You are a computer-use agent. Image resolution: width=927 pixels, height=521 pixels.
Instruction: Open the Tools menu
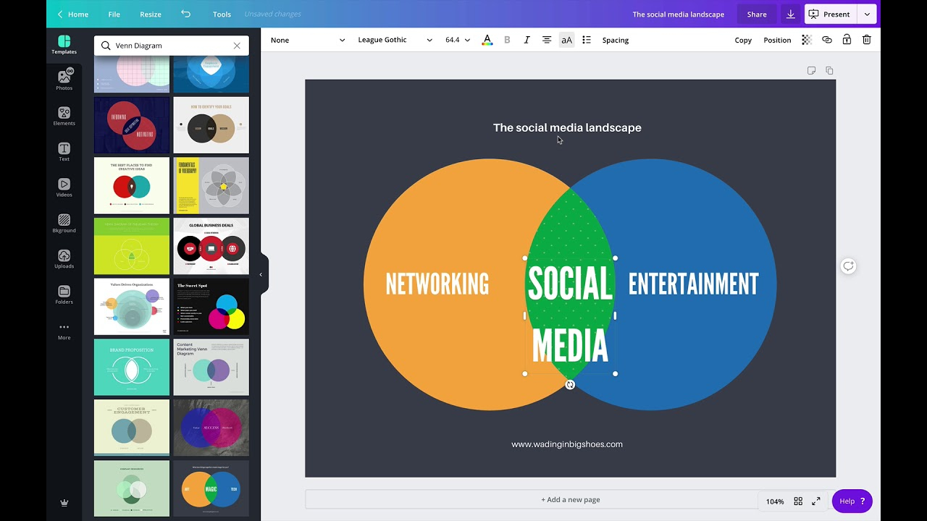pyautogui.click(x=222, y=14)
